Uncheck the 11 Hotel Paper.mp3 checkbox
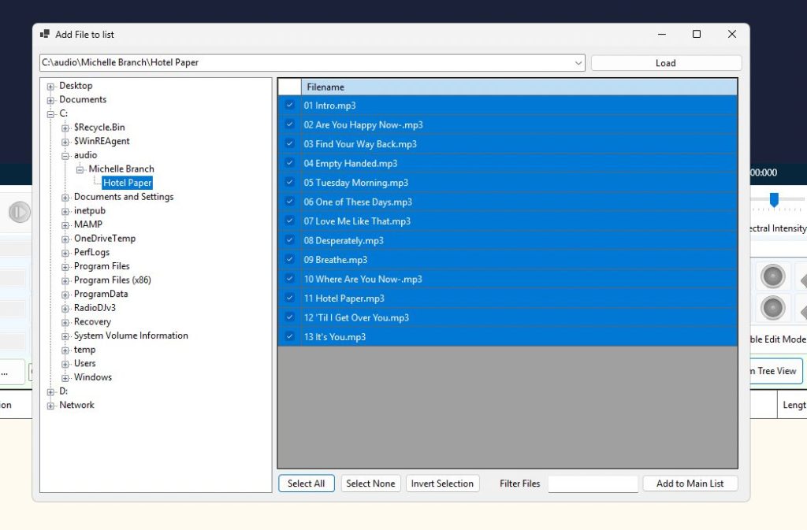Image resolution: width=807 pixels, height=530 pixels. pyautogui.click(x=289, y=298)
